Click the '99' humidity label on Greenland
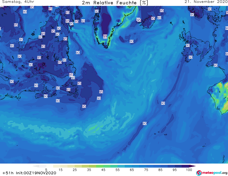Screen dimensions: 228x176 (105, 36)
